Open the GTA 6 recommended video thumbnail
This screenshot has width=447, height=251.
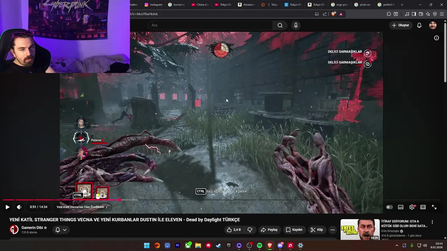[x=360, y=229]
